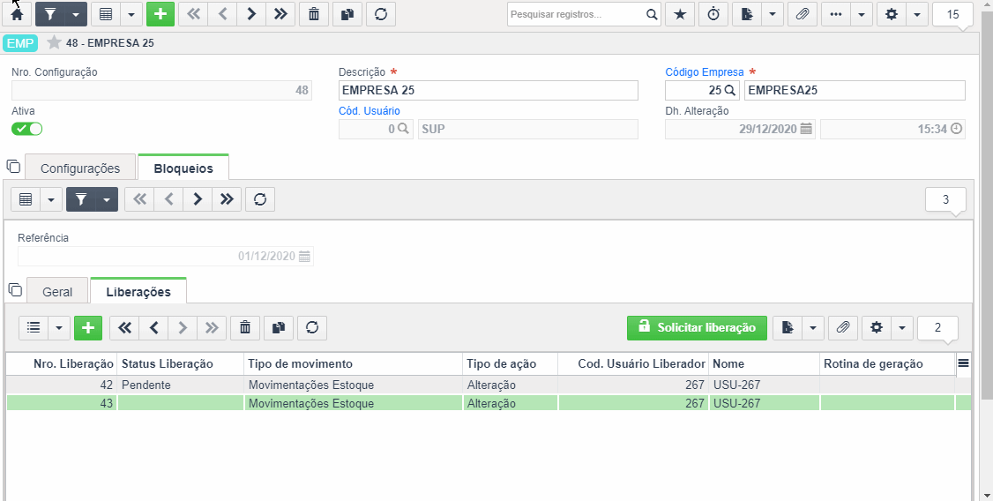Click the stopwatch icon in top toolbar
Screen dimensions: 993x501
713,14
